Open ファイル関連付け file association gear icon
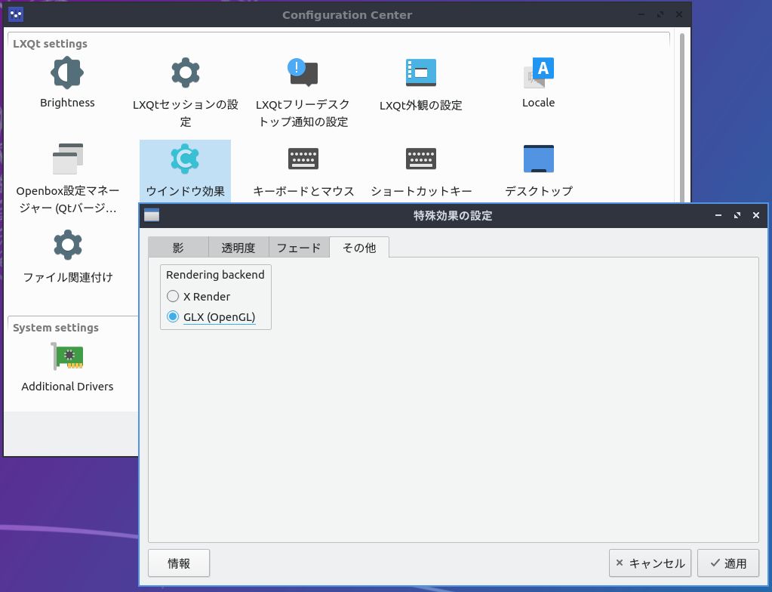Image resolution: width=772 pixels, height=592 pixels. pos(67,245)
